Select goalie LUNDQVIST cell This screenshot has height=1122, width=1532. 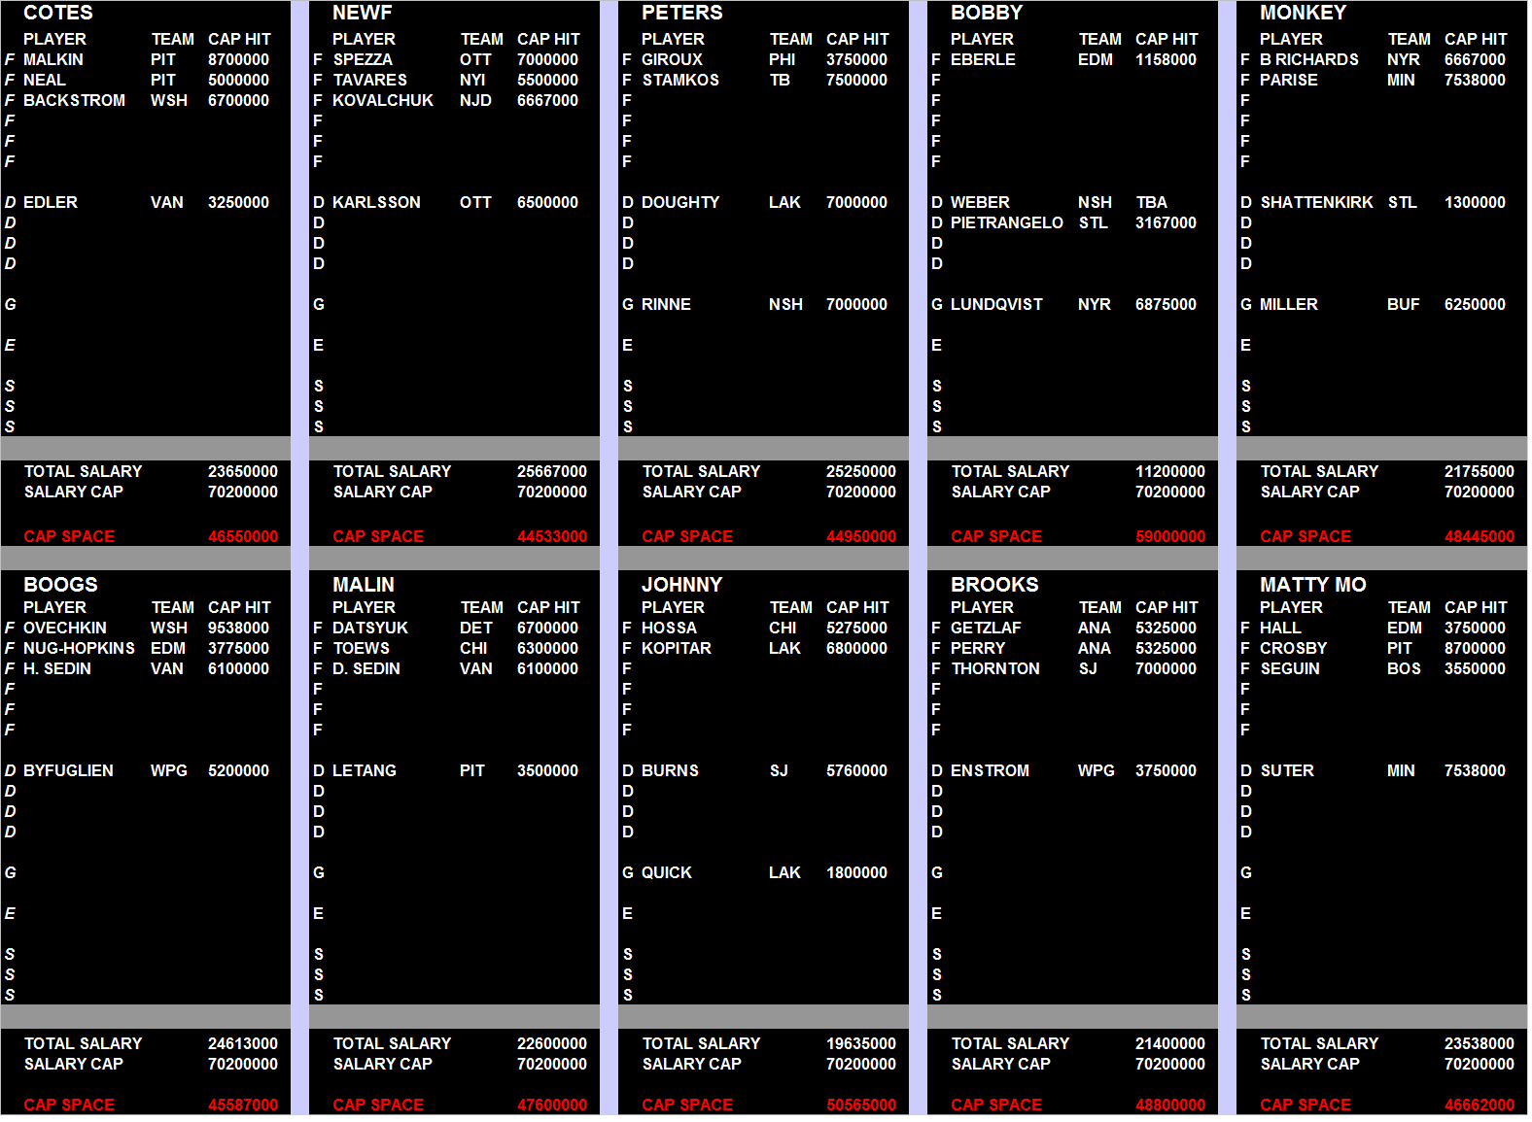pyautogui.click(x=996, y=304)
